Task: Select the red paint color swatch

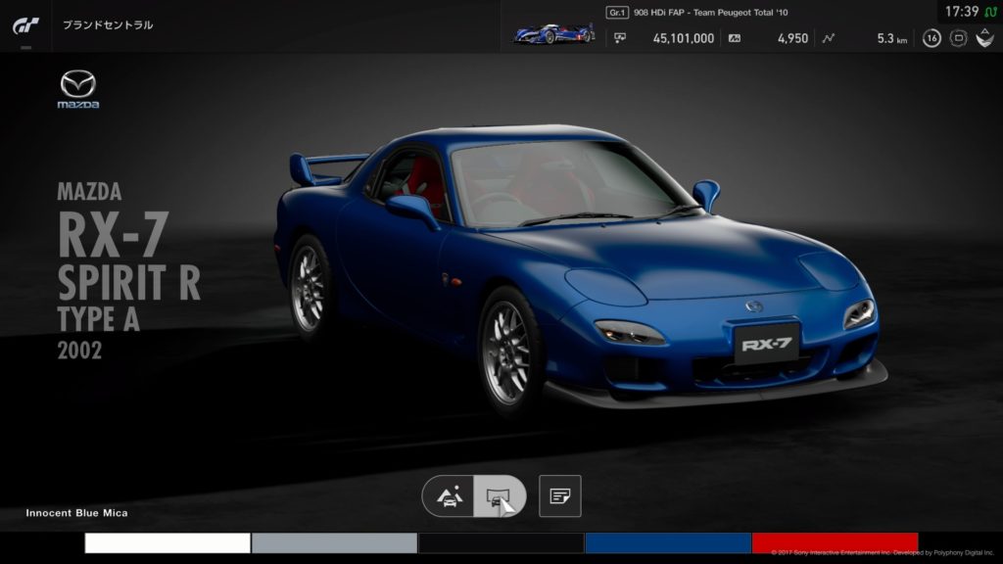Action: (836, 542)
